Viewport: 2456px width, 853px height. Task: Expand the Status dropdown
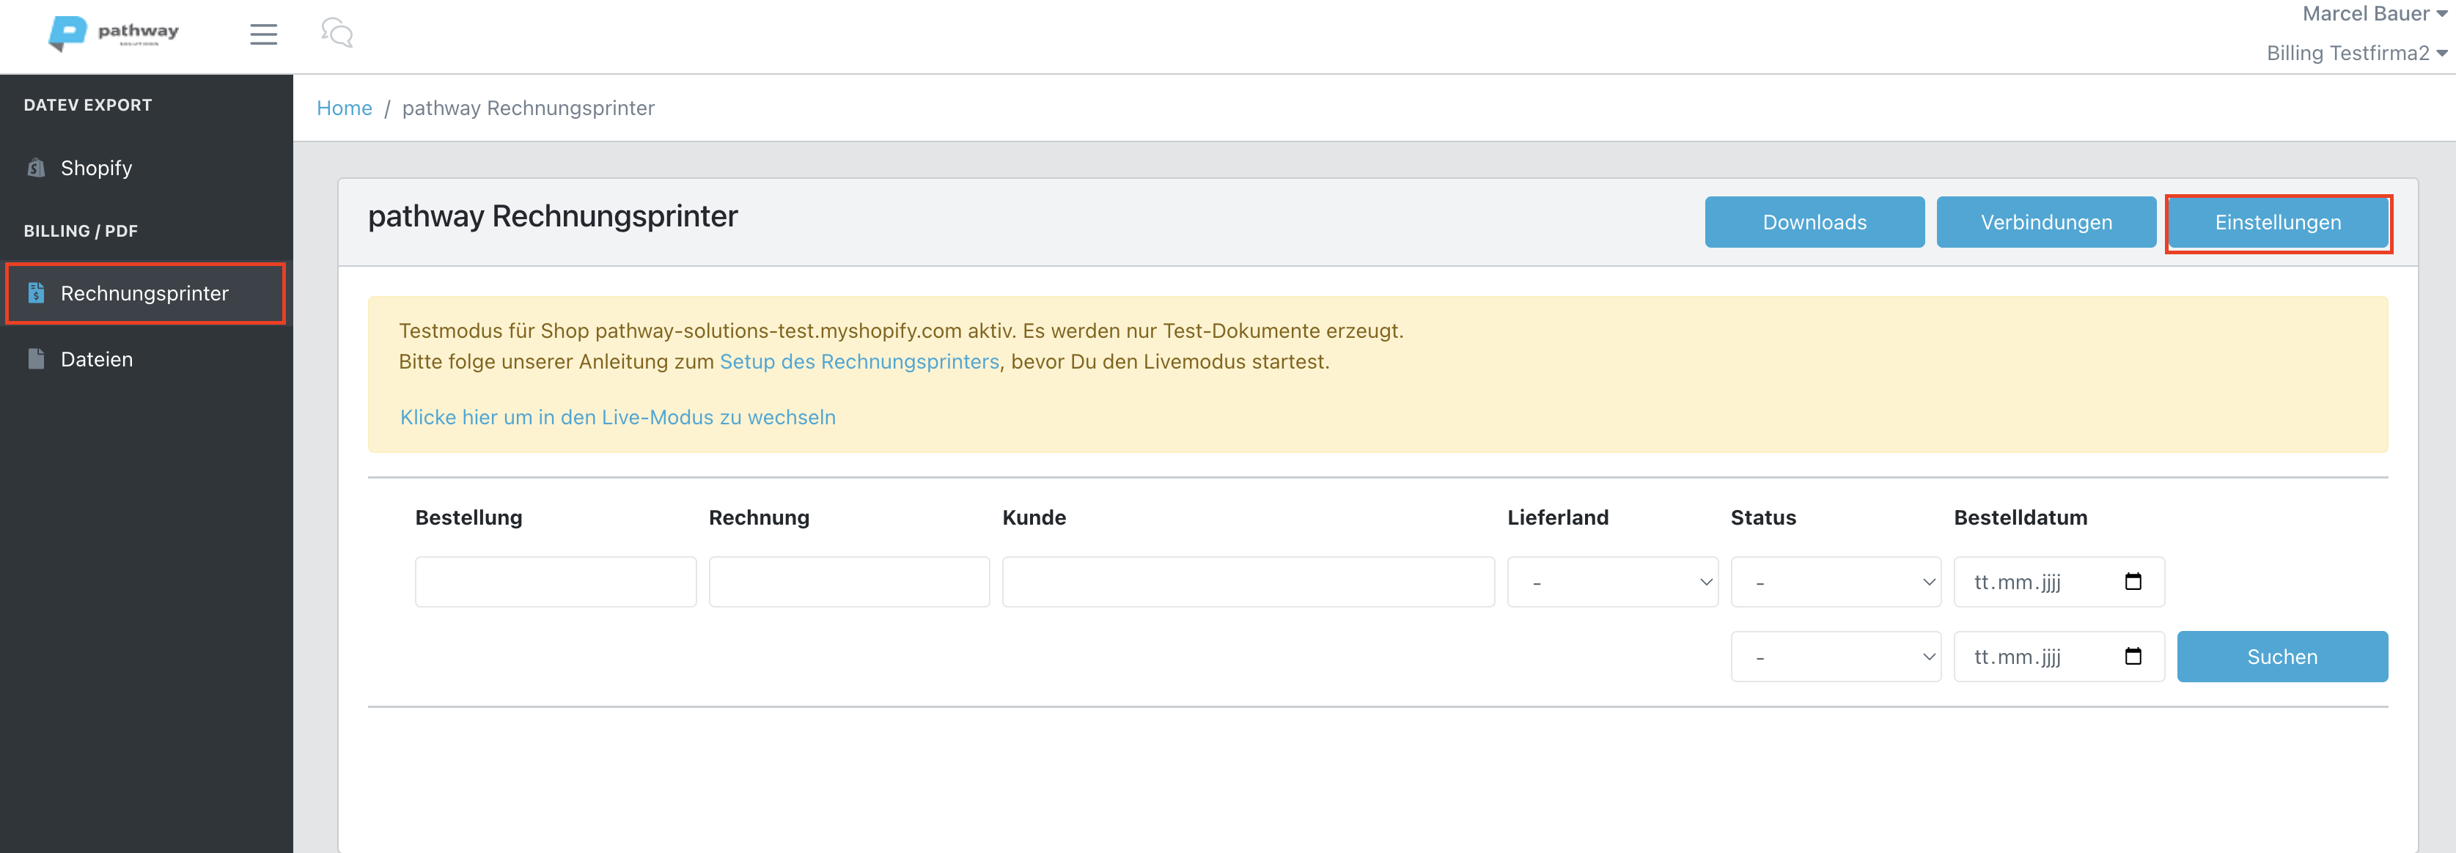[x=1835, y=581]
